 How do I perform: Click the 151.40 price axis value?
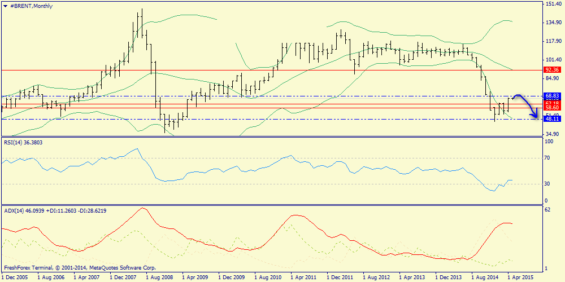pyautogui.click(x=553, y=4)
